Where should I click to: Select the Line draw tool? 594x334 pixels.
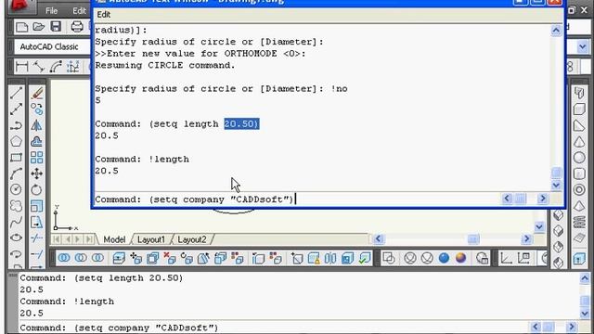point(16,93)
